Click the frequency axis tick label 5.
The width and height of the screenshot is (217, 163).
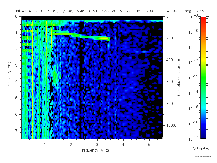click(150, 145)
